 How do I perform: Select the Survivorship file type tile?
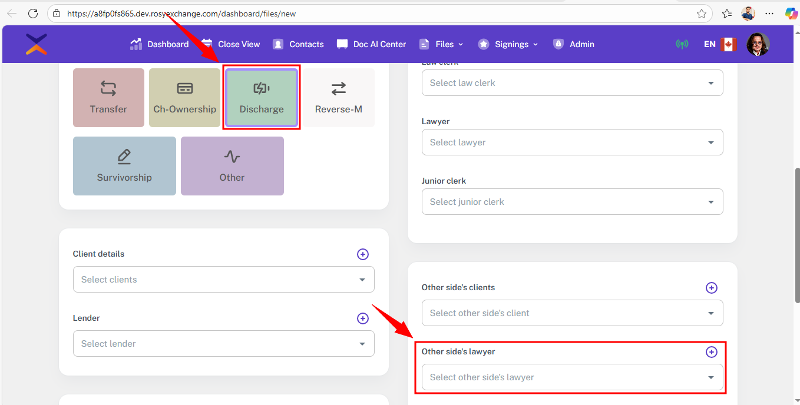124,166
